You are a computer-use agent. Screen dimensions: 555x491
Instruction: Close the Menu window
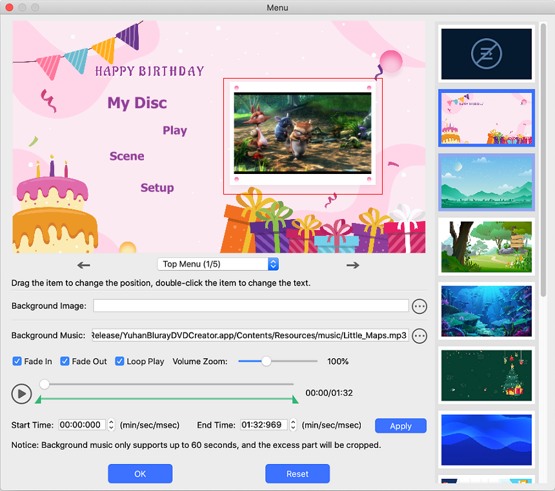coord(9,8)
